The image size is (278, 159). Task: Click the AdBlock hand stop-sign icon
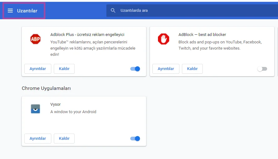click(x=163, y=39)
